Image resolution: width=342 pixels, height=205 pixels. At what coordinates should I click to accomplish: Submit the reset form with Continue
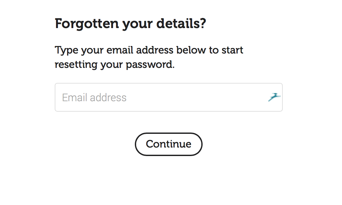click(x=168, y=144)
